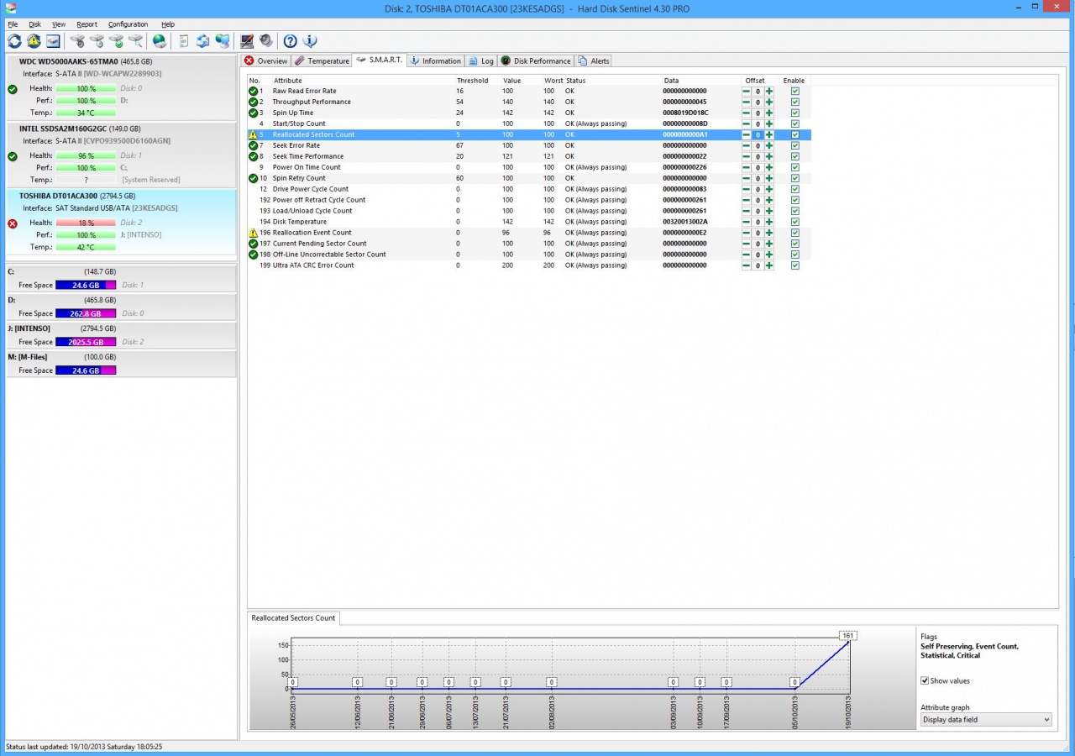
Task: Open the Report menu
Action: [87, 24]
